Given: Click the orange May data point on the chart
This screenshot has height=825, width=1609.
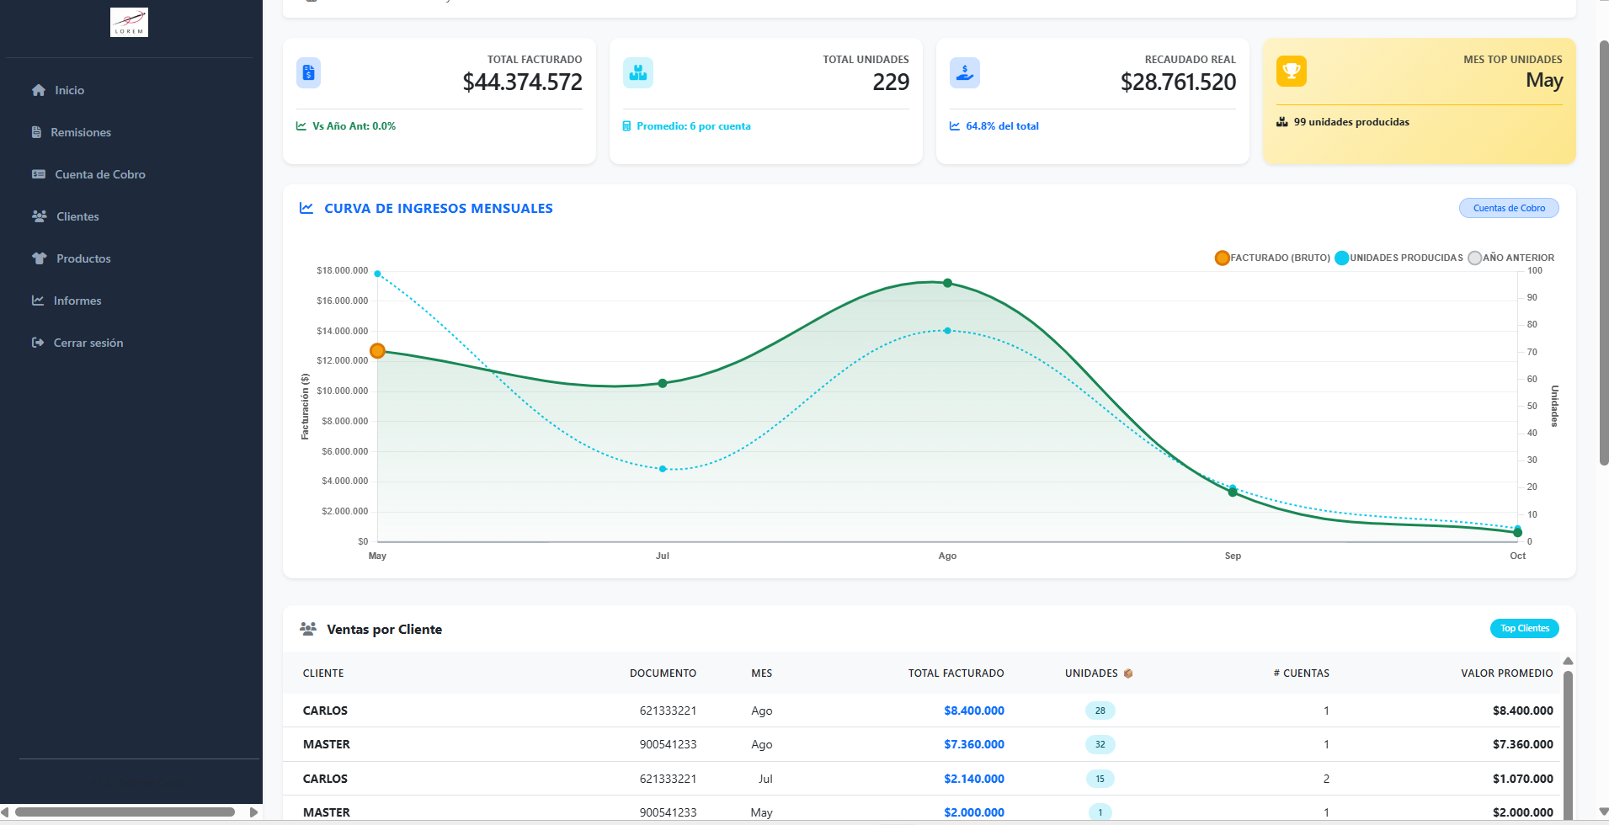Looking at the screenshot, I should point(377,351).
